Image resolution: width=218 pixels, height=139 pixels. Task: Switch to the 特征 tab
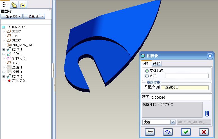(156, 64)
